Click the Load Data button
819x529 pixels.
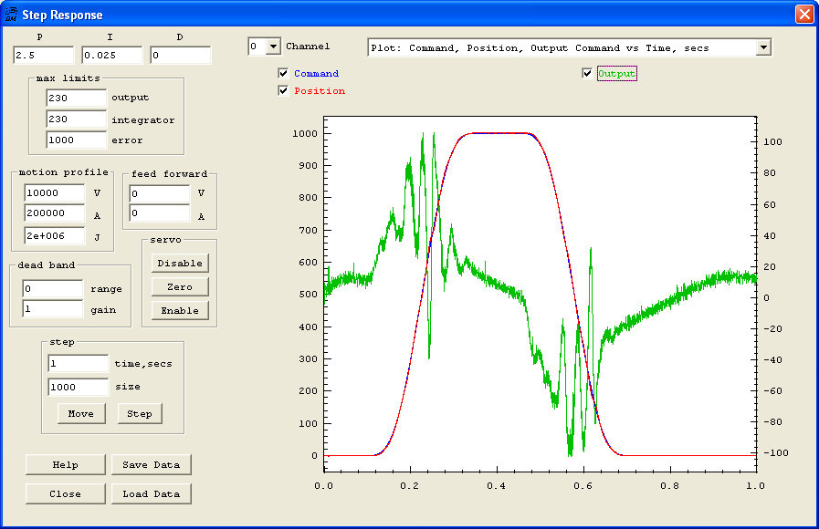pos(152,493)
